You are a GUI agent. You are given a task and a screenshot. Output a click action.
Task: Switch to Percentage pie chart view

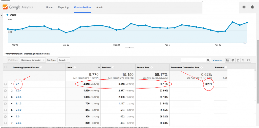pos(233,60)
